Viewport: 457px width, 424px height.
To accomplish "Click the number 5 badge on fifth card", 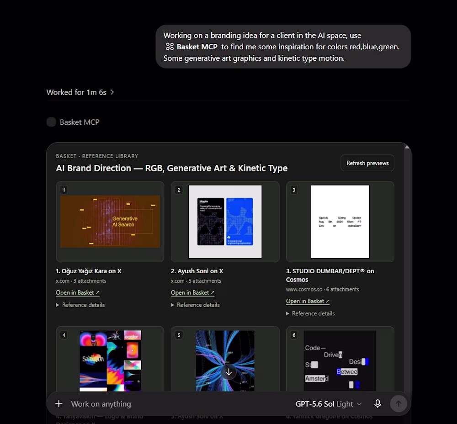I will (179, 335).
